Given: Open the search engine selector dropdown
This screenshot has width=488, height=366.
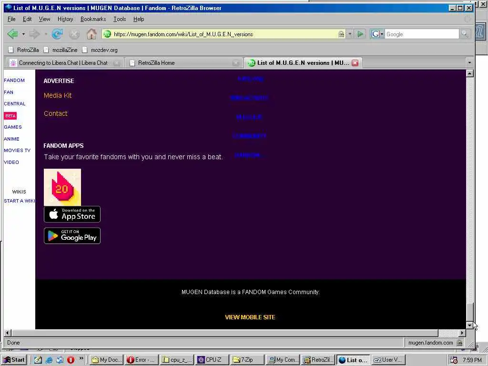Looking at the screenshot, I should point(377,34).
